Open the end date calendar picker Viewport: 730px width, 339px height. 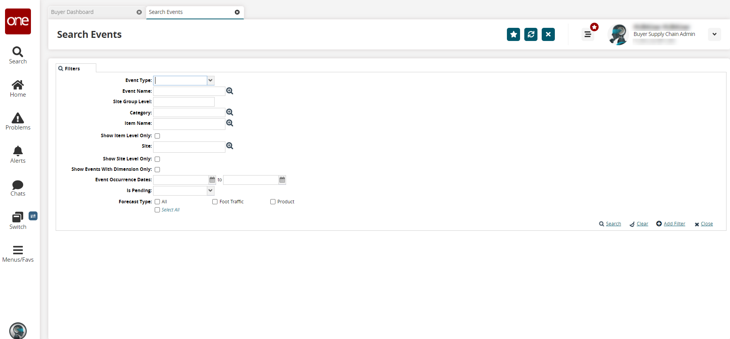point(282,180)
